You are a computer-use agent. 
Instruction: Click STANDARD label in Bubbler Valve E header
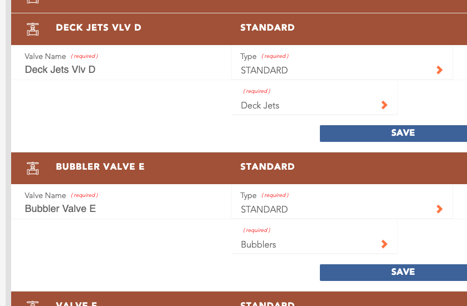point(267,166)
